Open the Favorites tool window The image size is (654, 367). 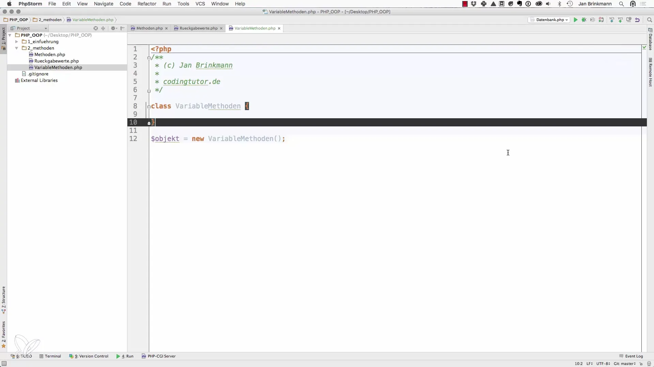point(3,334)
